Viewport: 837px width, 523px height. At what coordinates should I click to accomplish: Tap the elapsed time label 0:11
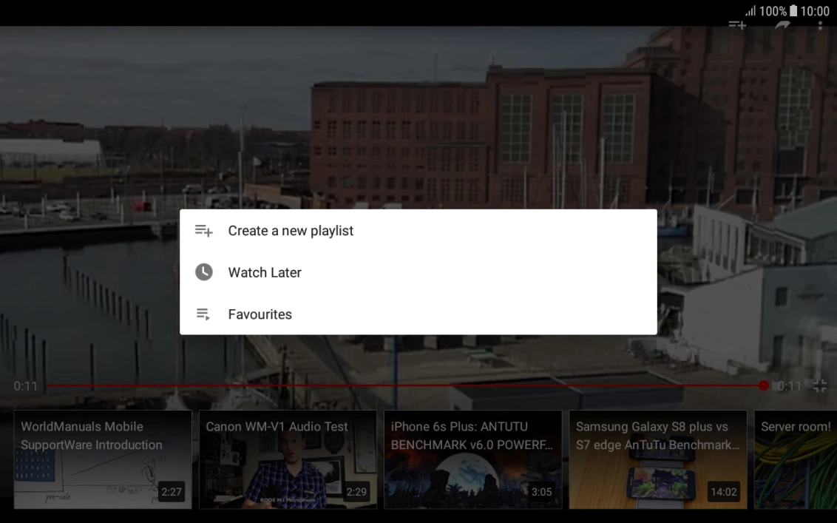tap(27, 385)
